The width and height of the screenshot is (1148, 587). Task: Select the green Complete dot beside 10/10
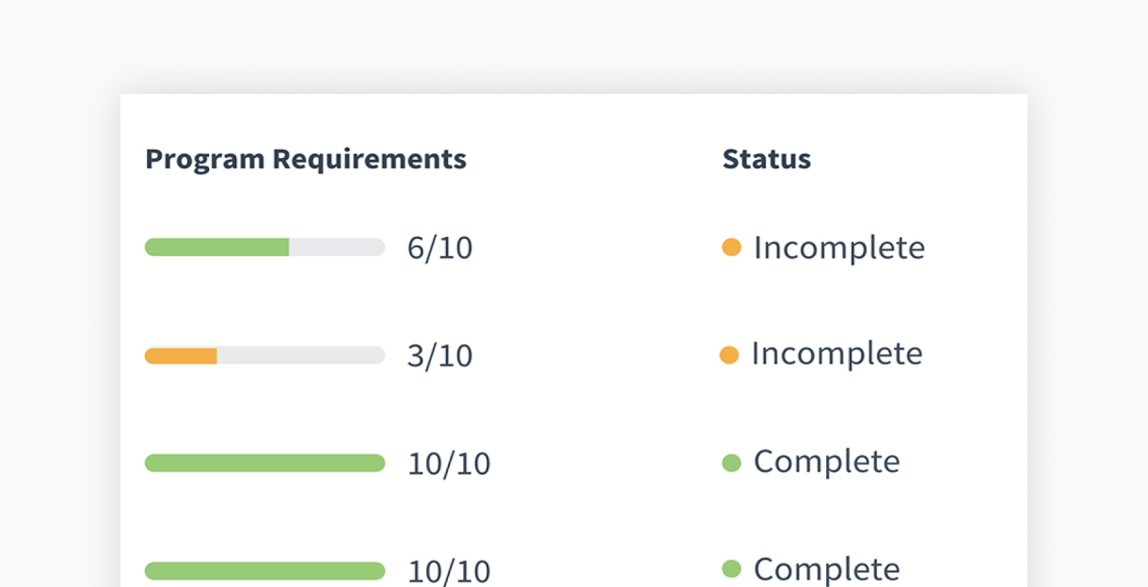tap(731, 461)
